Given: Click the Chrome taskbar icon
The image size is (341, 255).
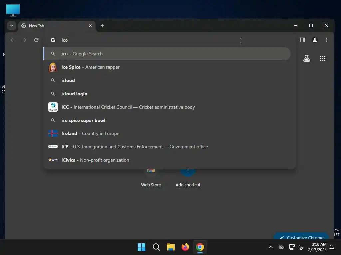Looking at the screenshot, I should 200,247.
